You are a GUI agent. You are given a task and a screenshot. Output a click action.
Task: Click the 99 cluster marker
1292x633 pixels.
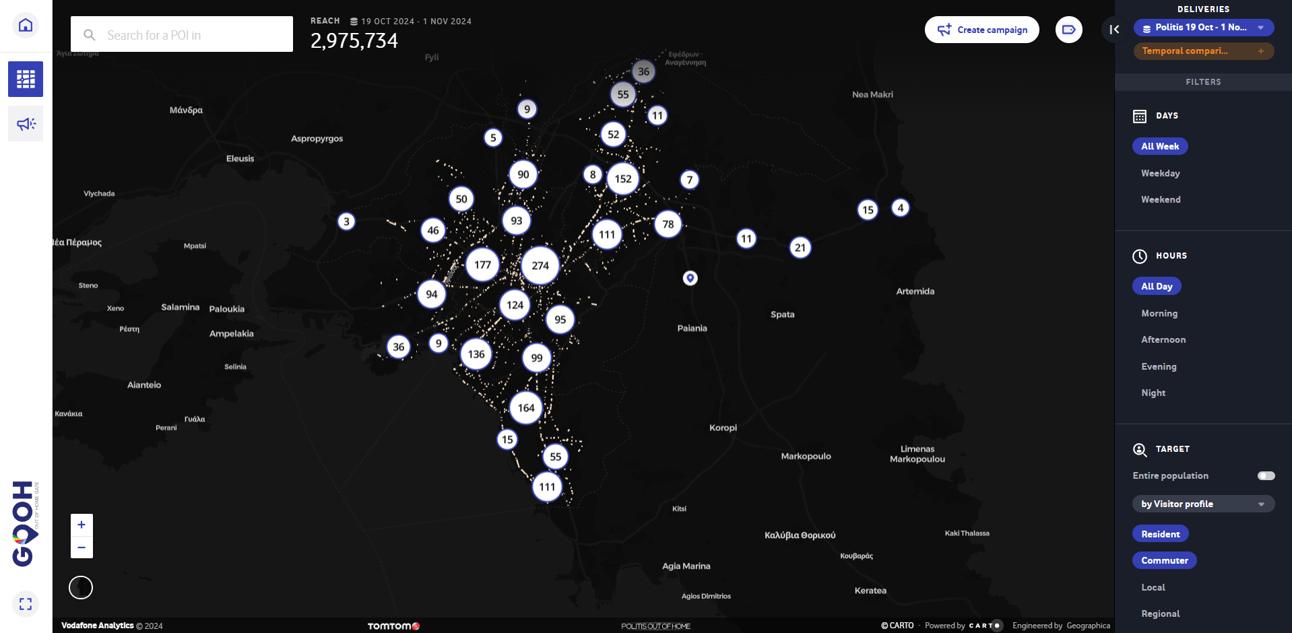[x=537, y=358]
